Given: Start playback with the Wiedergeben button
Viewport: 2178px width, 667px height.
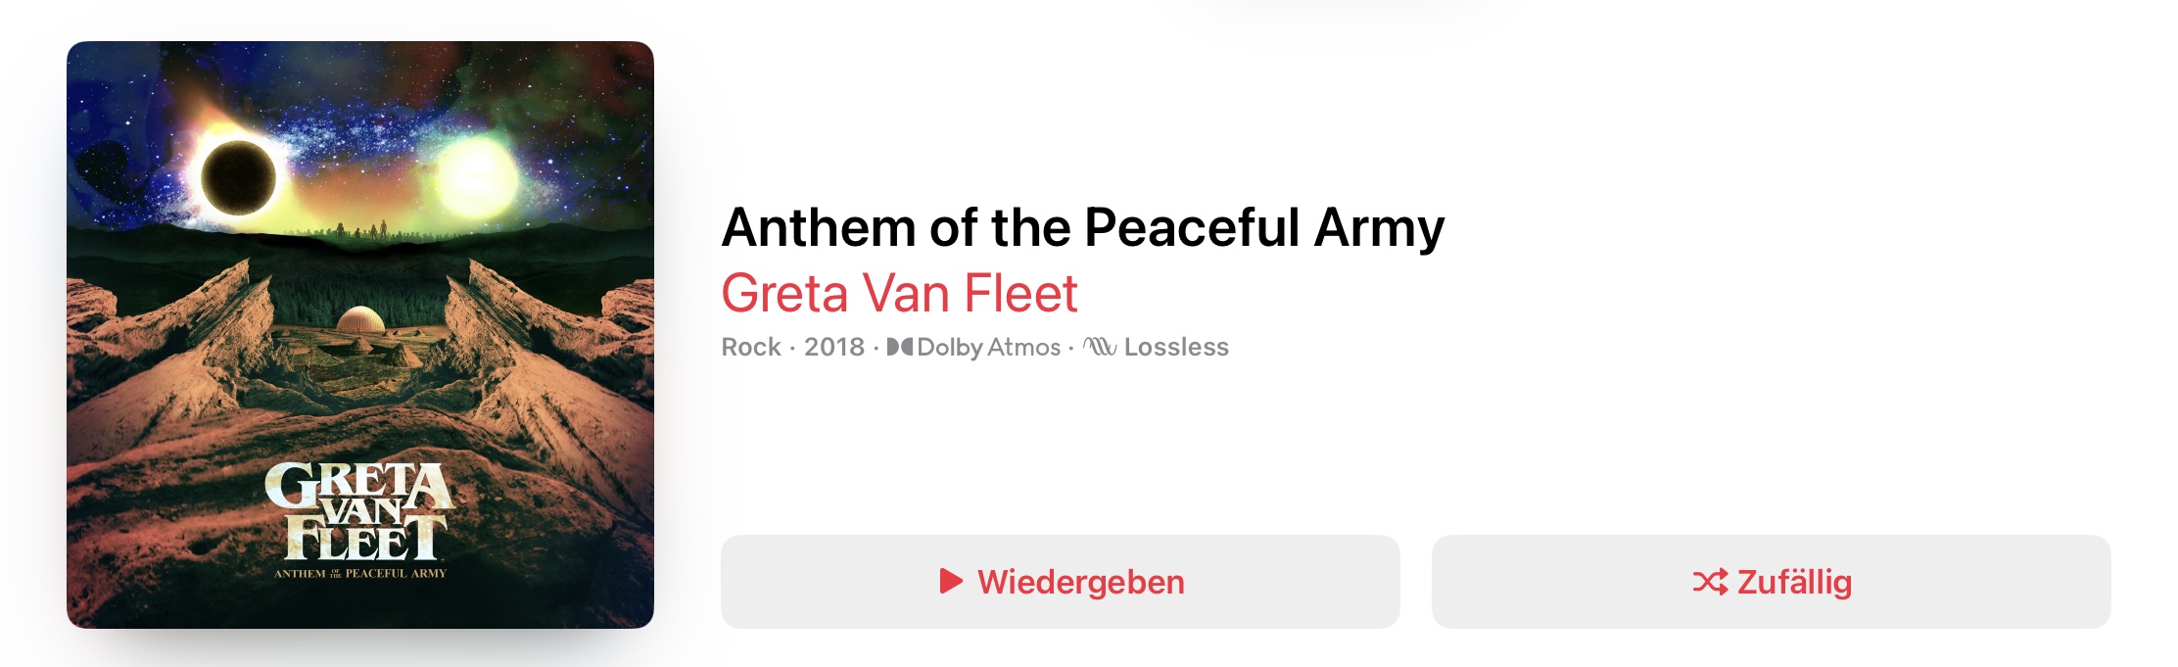Looking at the screenshot, I should point(1058,582).
